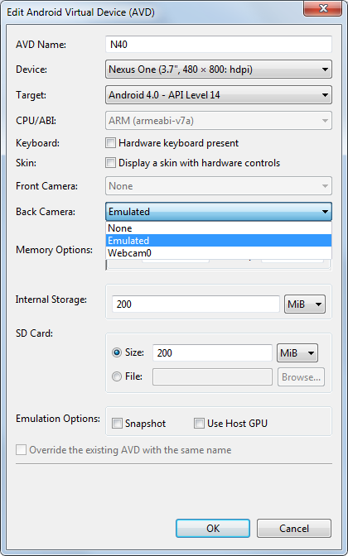
Task: Select the SD Card File radio button
Action: pos(117,376)
